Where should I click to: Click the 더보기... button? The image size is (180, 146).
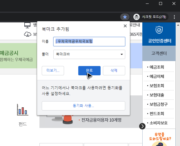[x=53, y=71]
